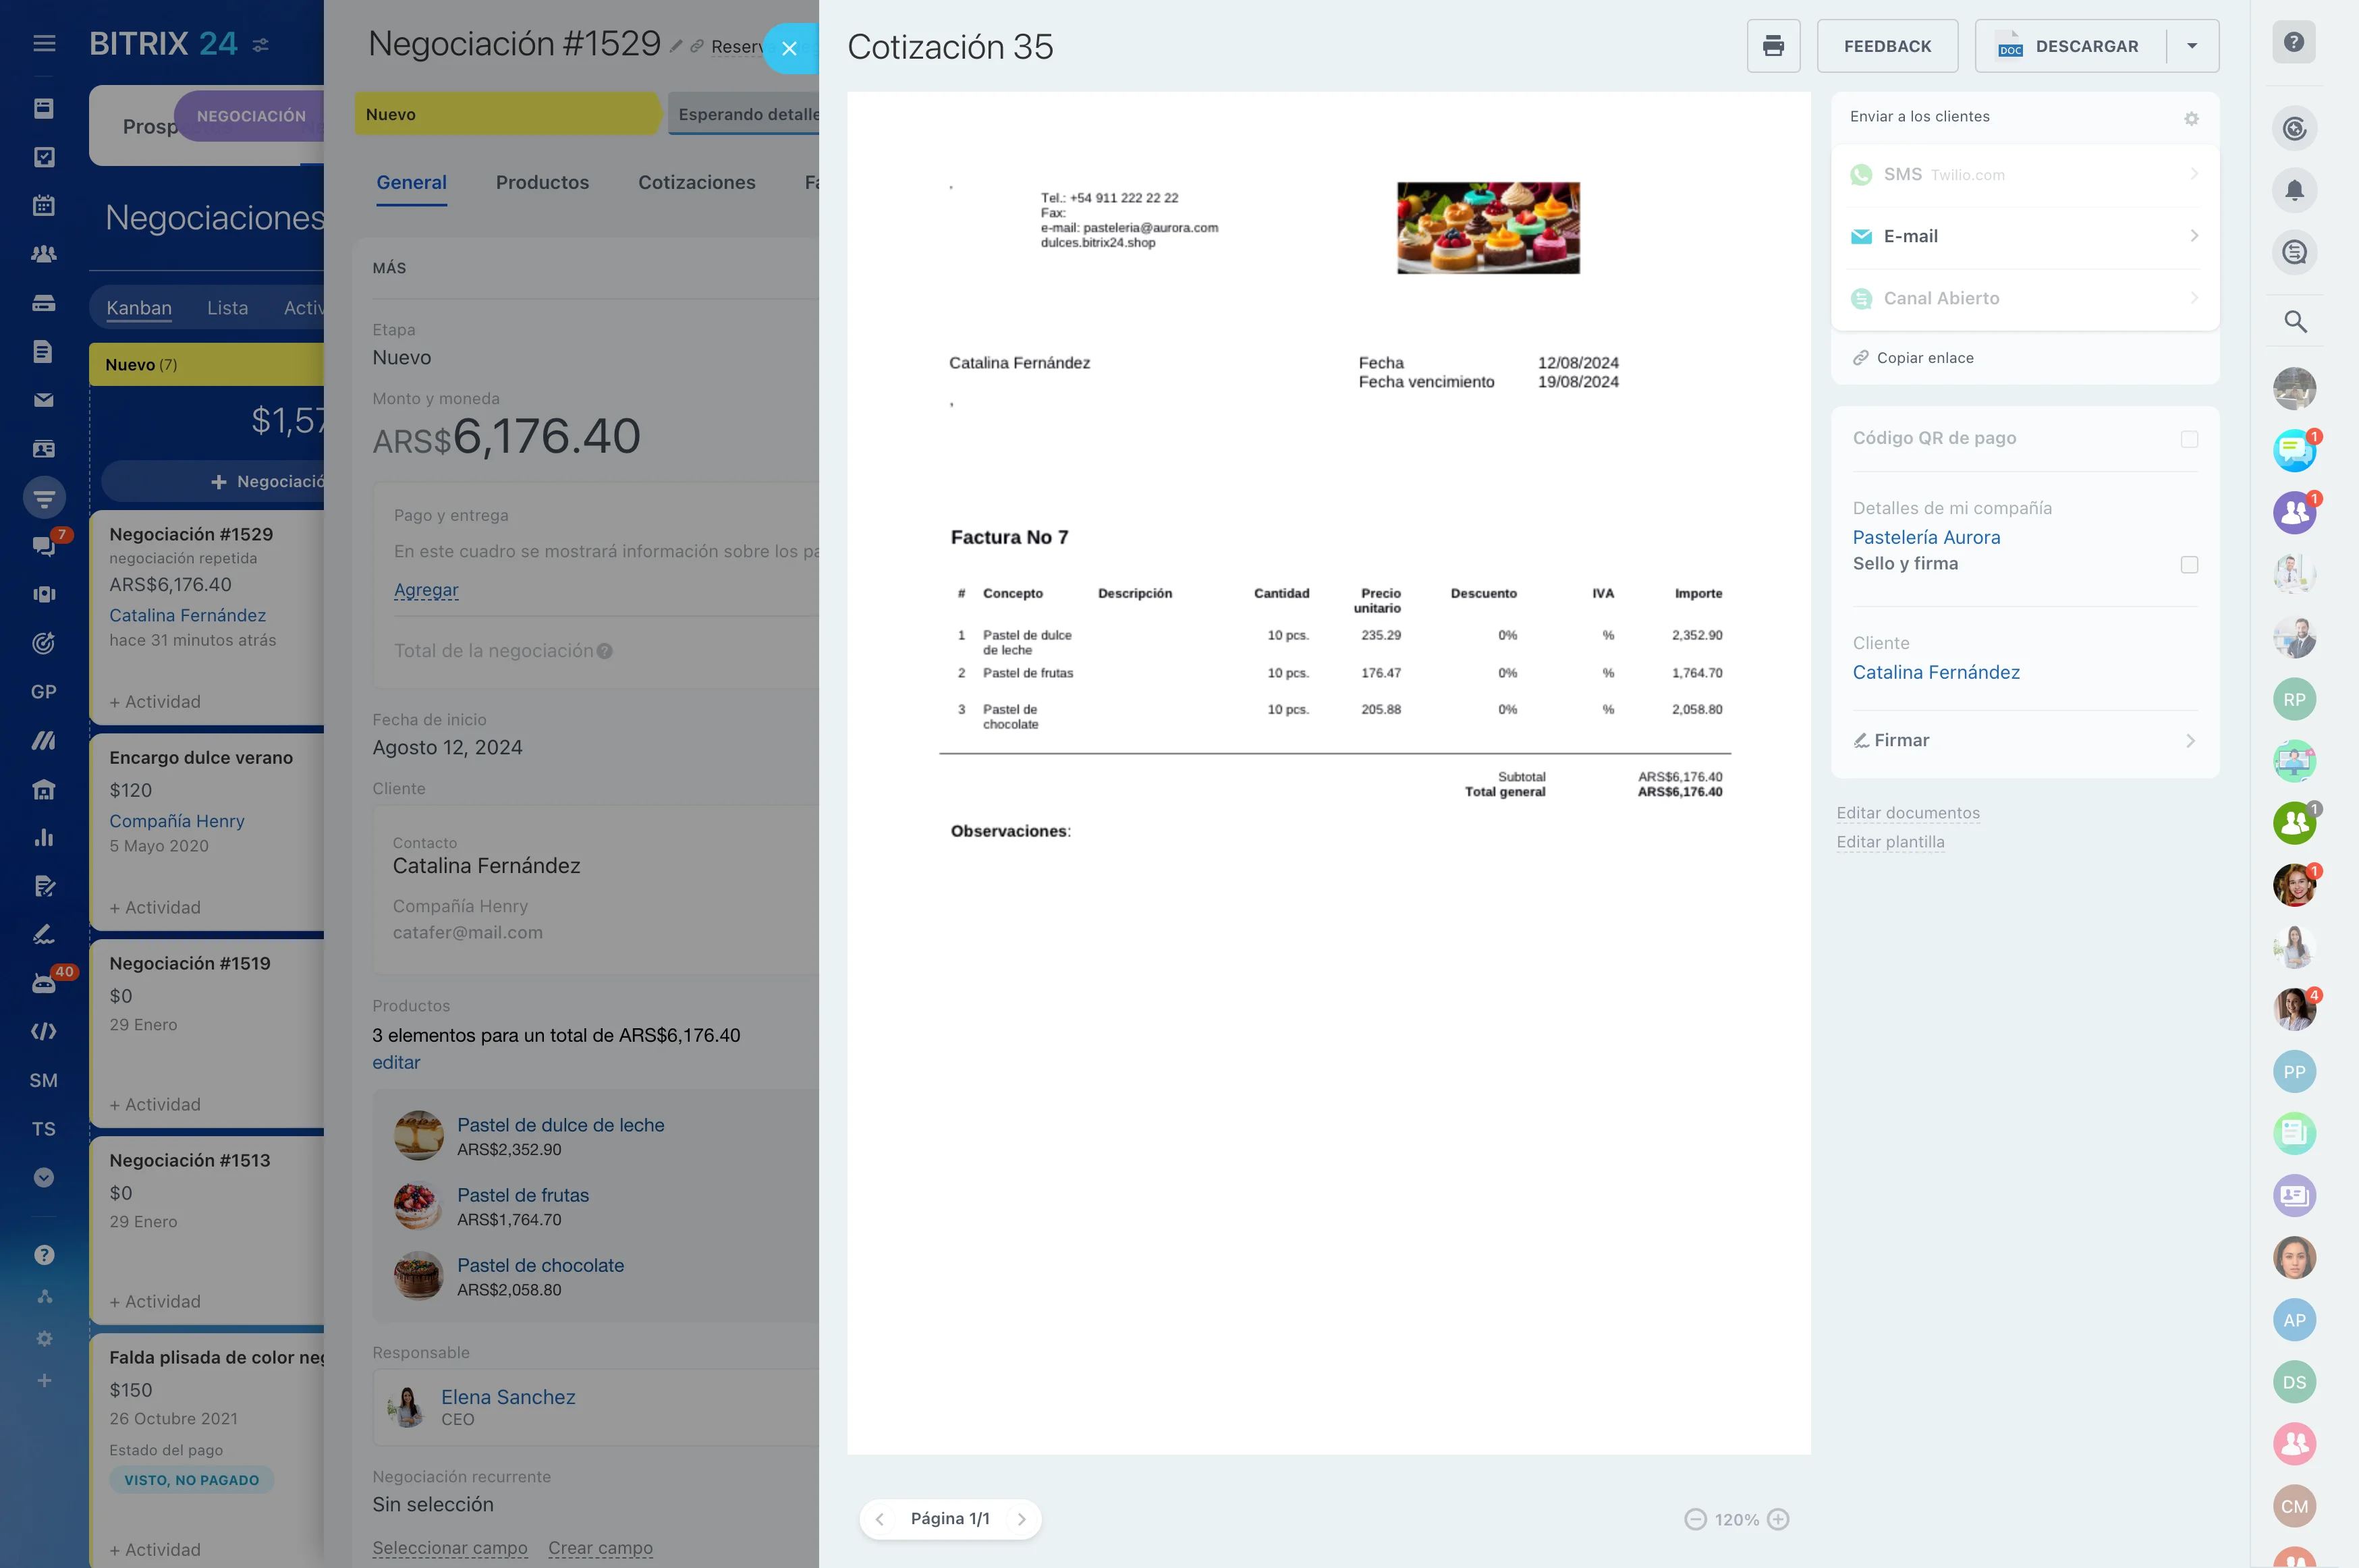Zoom out with the minus icon
This screenshot has width=2359, height=1568.
[1695, 1519]
